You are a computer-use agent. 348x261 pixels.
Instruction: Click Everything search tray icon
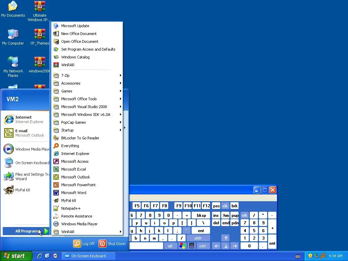pyautogui.click(x=323, y=256)
